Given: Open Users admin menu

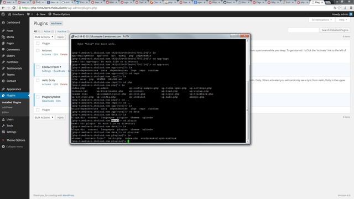Looking at the screenshot, I should pyautogui.click(x=10, y=119).
